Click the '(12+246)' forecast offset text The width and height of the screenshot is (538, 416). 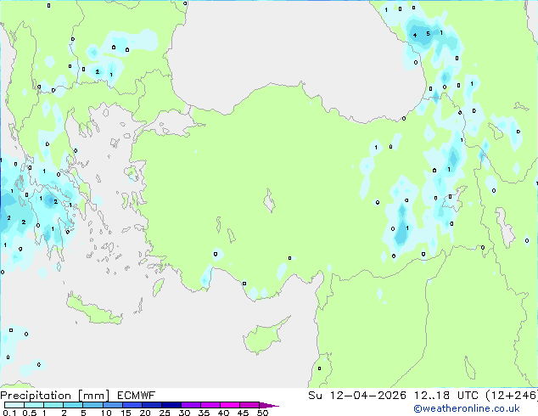tap(511, 396)
